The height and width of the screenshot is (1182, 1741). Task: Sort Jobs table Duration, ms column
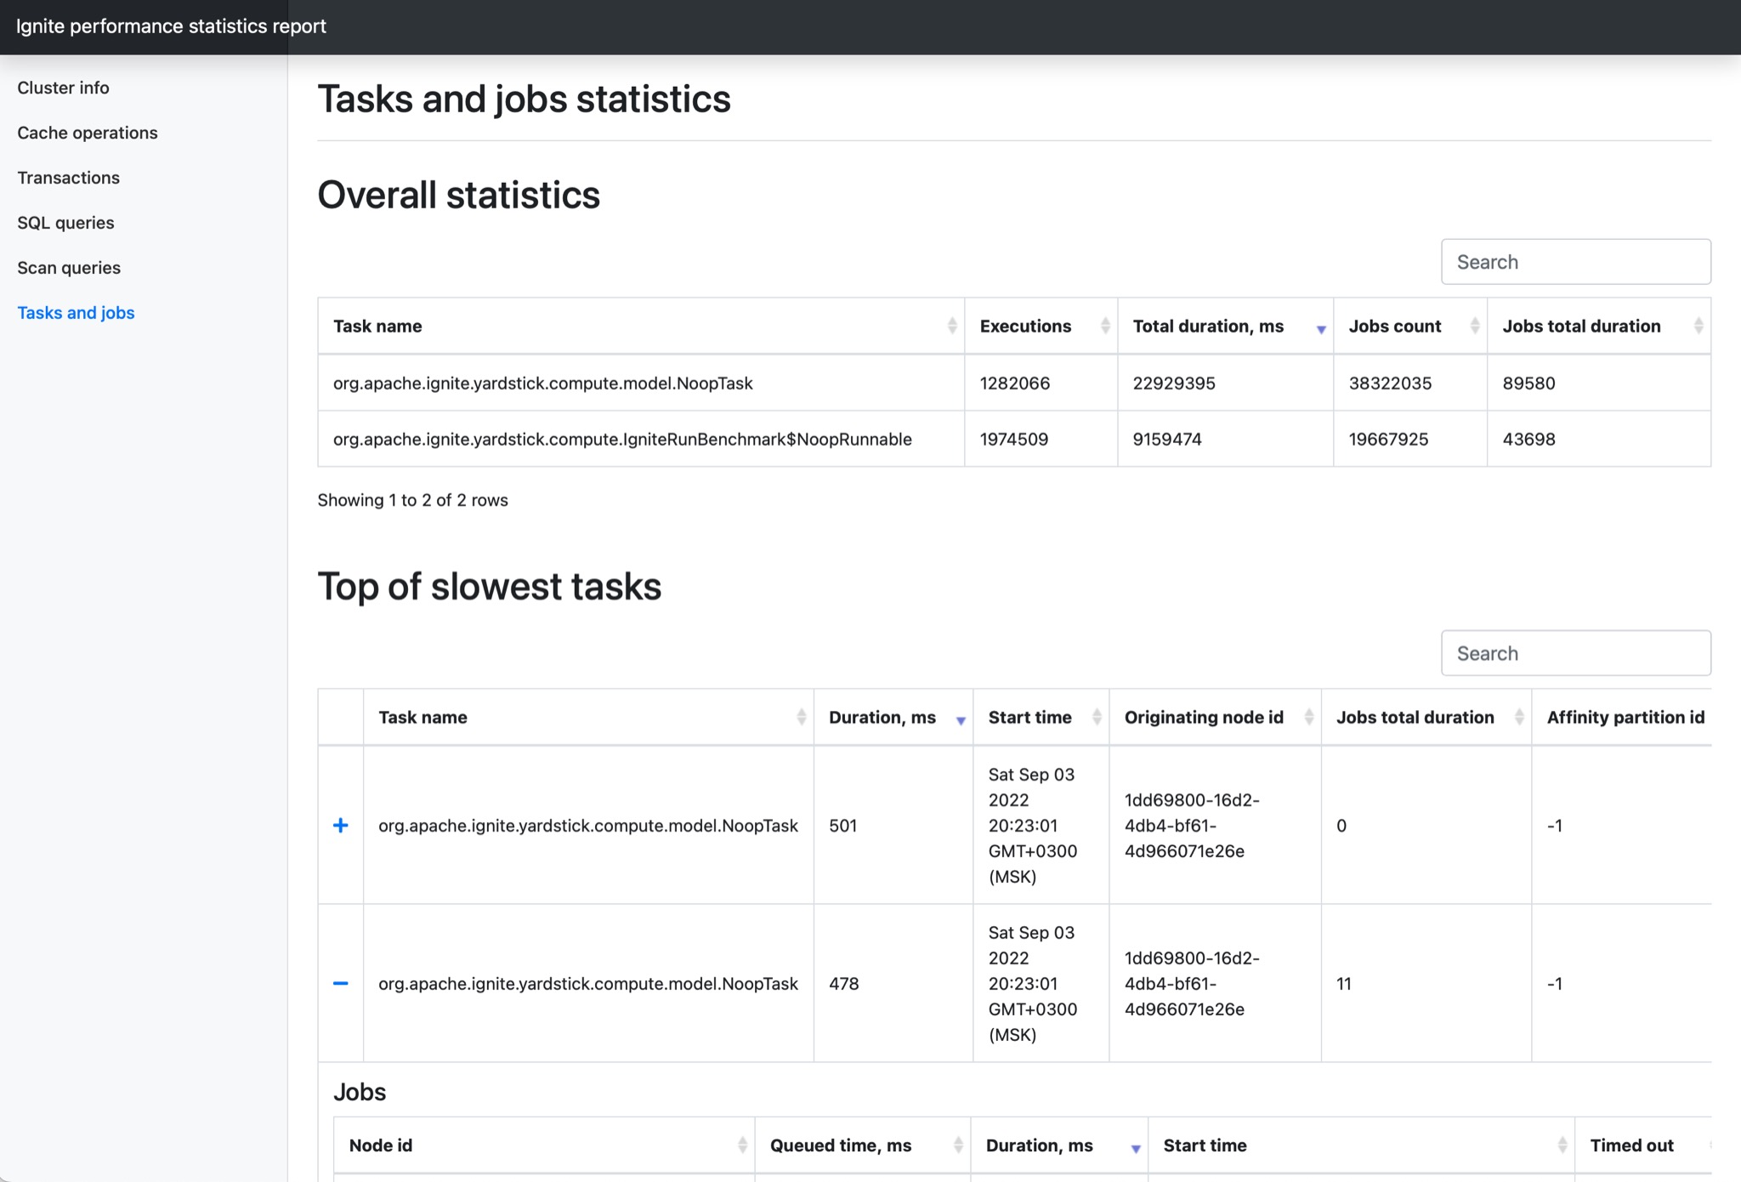tap(1135, 1148)
